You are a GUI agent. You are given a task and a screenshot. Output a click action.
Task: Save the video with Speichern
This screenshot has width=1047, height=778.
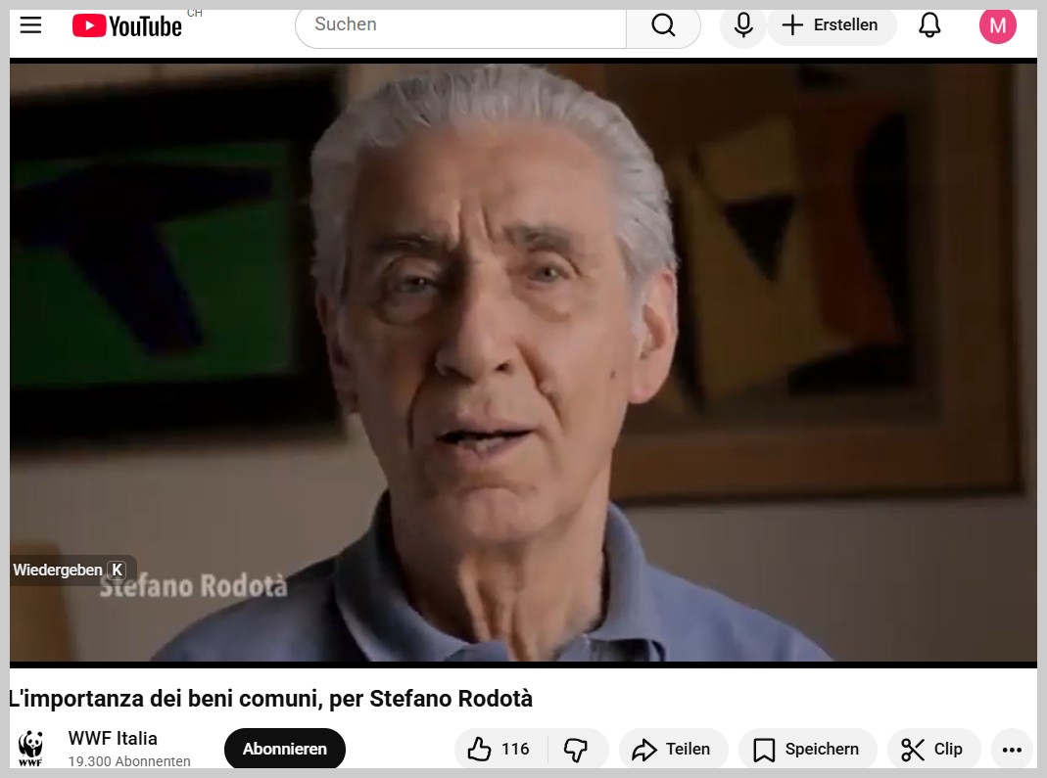pos(807,750)
